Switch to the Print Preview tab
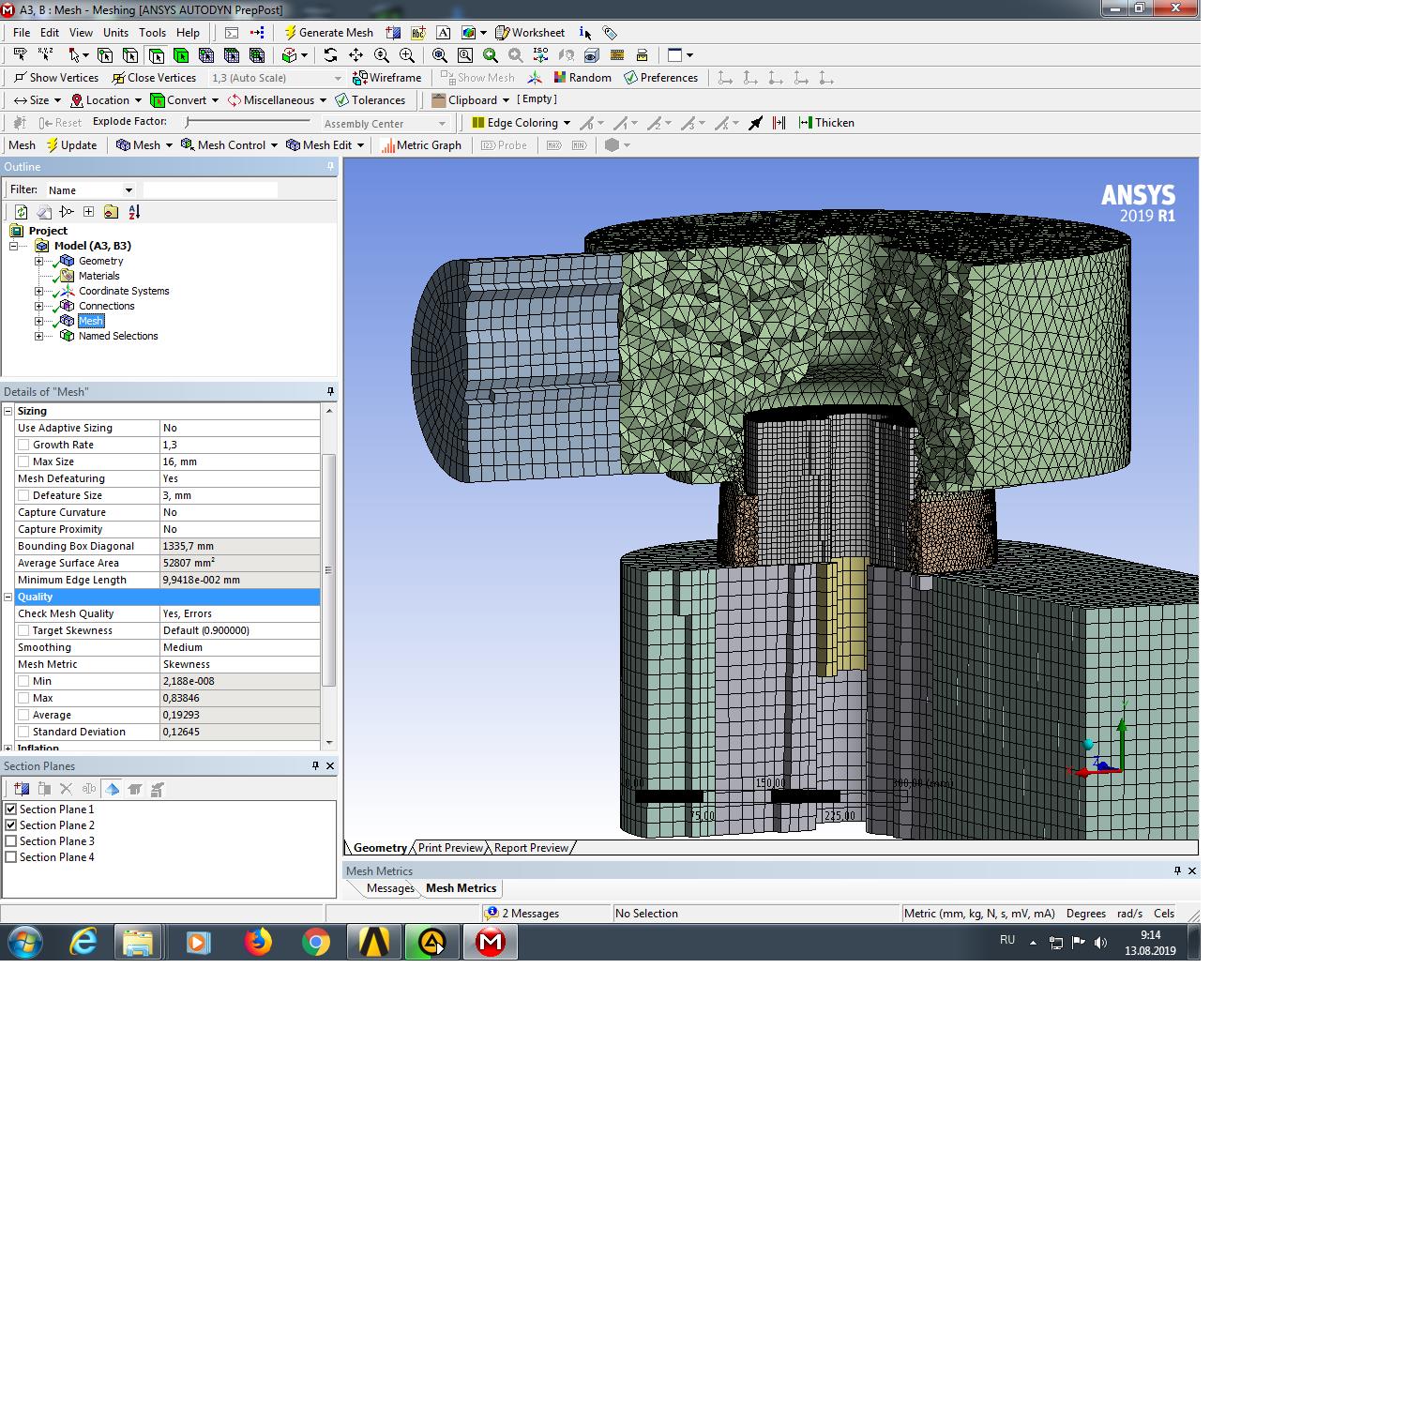The width and height of the screenshot is (1407, 1407). (x=450, y=848)
